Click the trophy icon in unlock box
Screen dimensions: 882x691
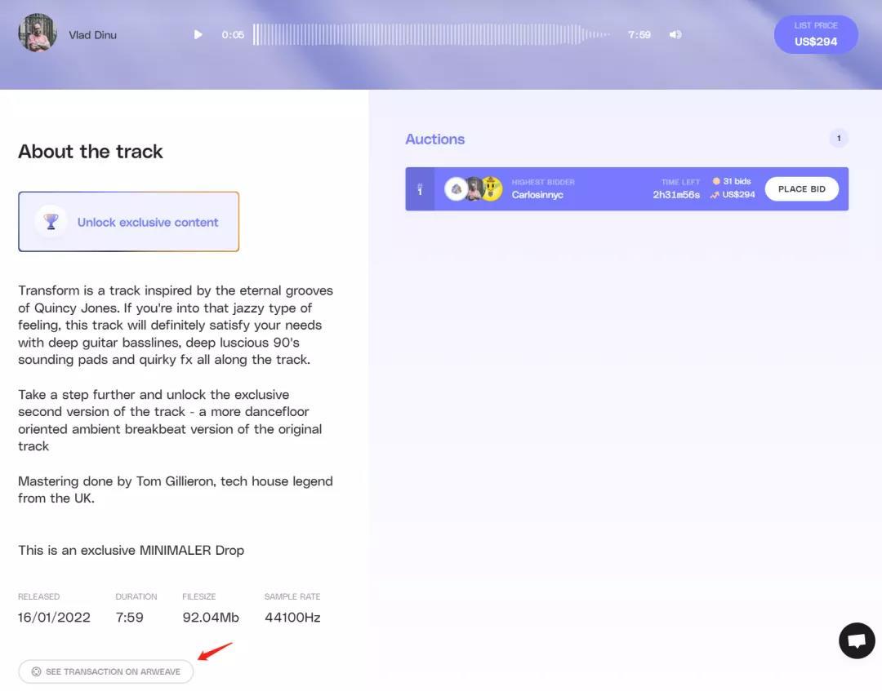[x=51, y=222]
